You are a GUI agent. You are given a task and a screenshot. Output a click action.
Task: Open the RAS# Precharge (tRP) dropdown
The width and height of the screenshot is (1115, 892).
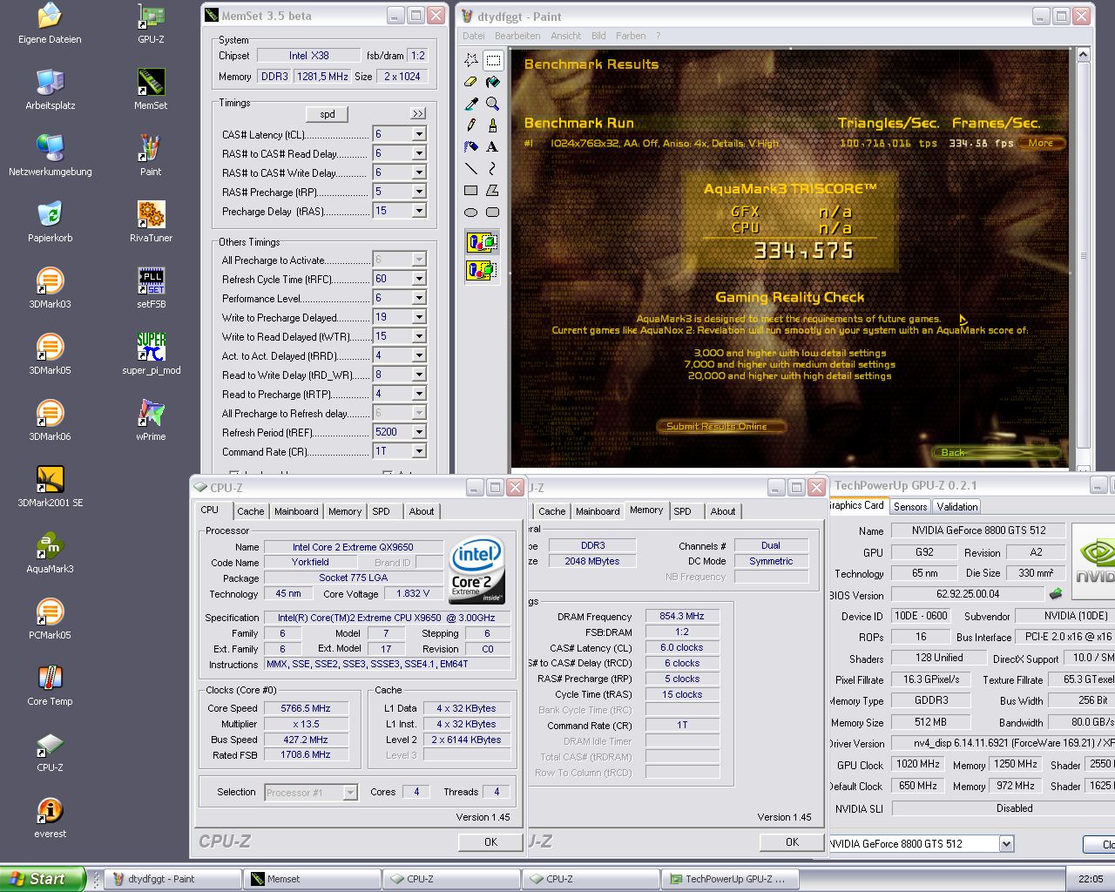click(419, 192)
